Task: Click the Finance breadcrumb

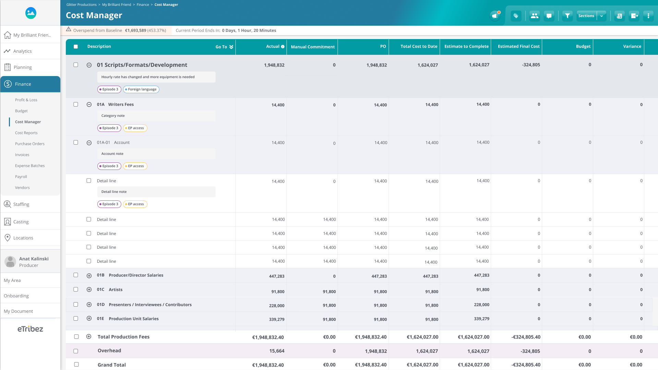Action: tap(143, 5)
